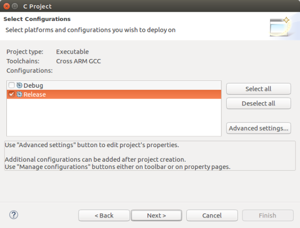The width and height of the screenshot is (300, 228).
Task: Select the Debug row in configurations list
Action: (114, 85)
